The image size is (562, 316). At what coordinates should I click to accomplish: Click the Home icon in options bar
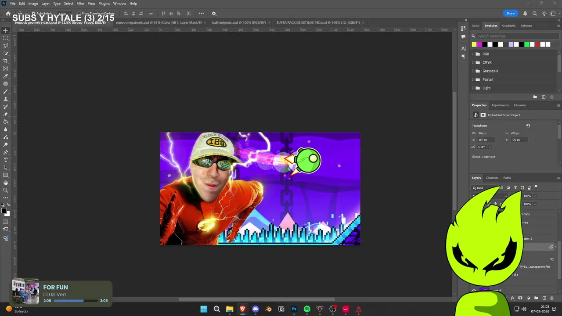[x=8, y=14]
